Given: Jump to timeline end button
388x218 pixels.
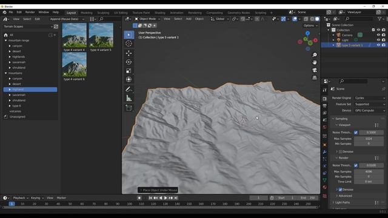Looking at the screenshot, I should tap(176, 198).
